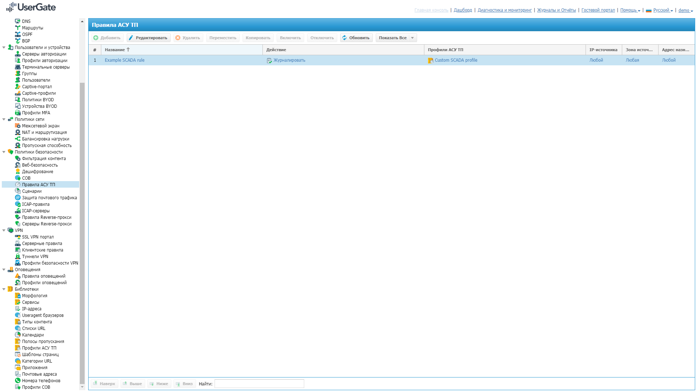
Task: Click the pencil icon on Редактировать button
Action: [x=131, y=38]
